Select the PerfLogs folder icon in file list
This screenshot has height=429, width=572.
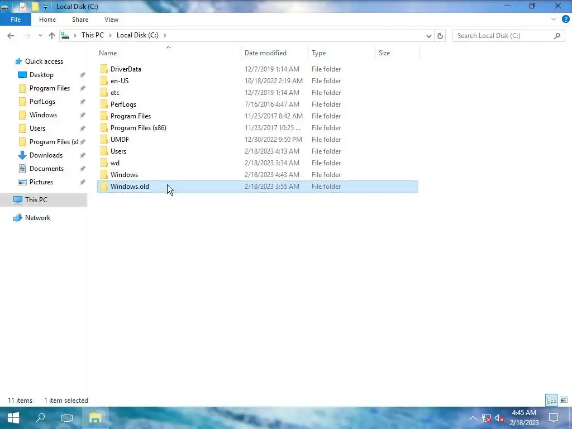(104, 104)
